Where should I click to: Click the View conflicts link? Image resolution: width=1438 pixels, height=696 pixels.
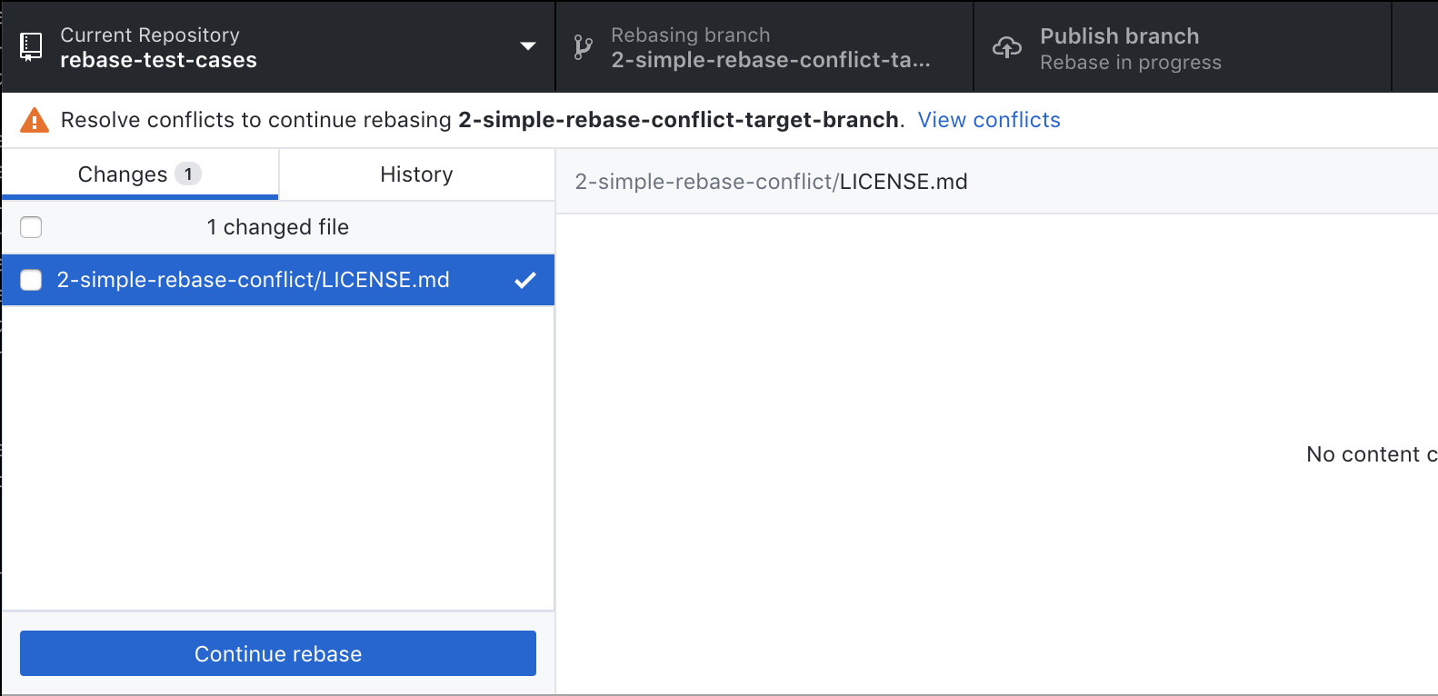989,119
